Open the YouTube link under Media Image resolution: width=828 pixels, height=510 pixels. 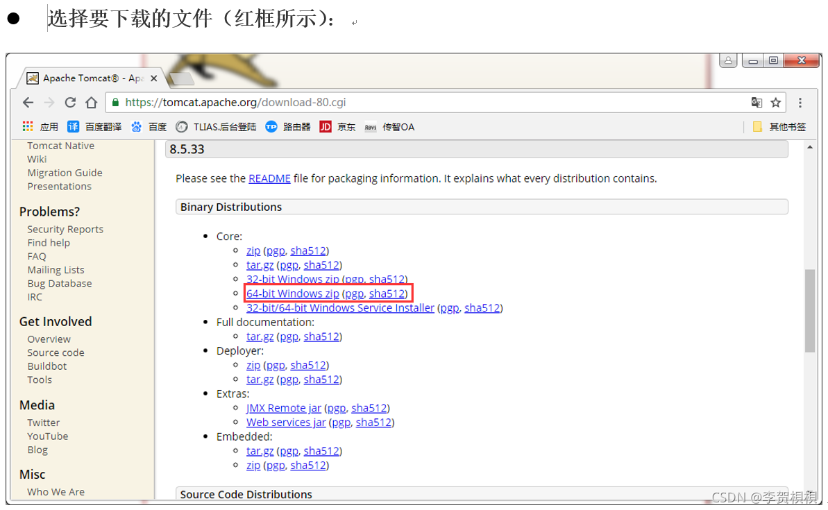[x=47, y=436]
